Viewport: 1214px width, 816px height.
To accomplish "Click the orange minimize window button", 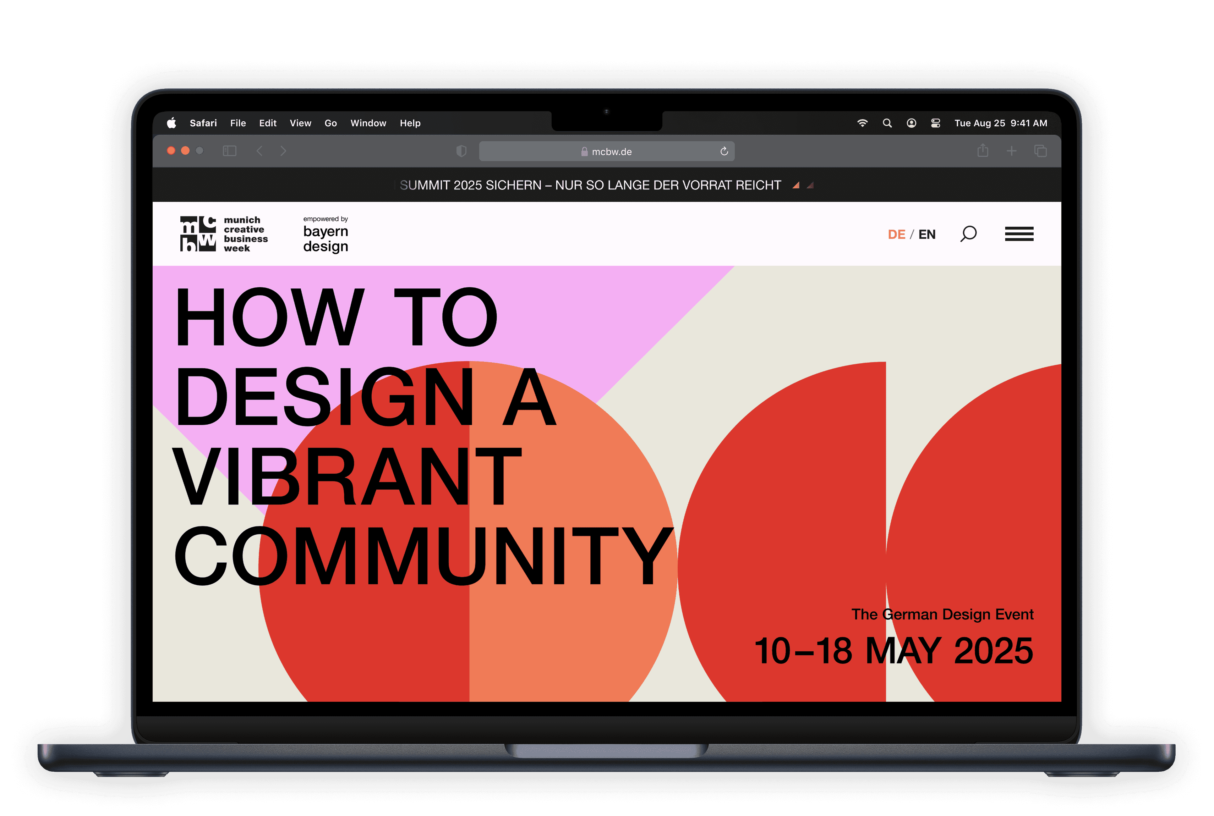I will 185,151.
